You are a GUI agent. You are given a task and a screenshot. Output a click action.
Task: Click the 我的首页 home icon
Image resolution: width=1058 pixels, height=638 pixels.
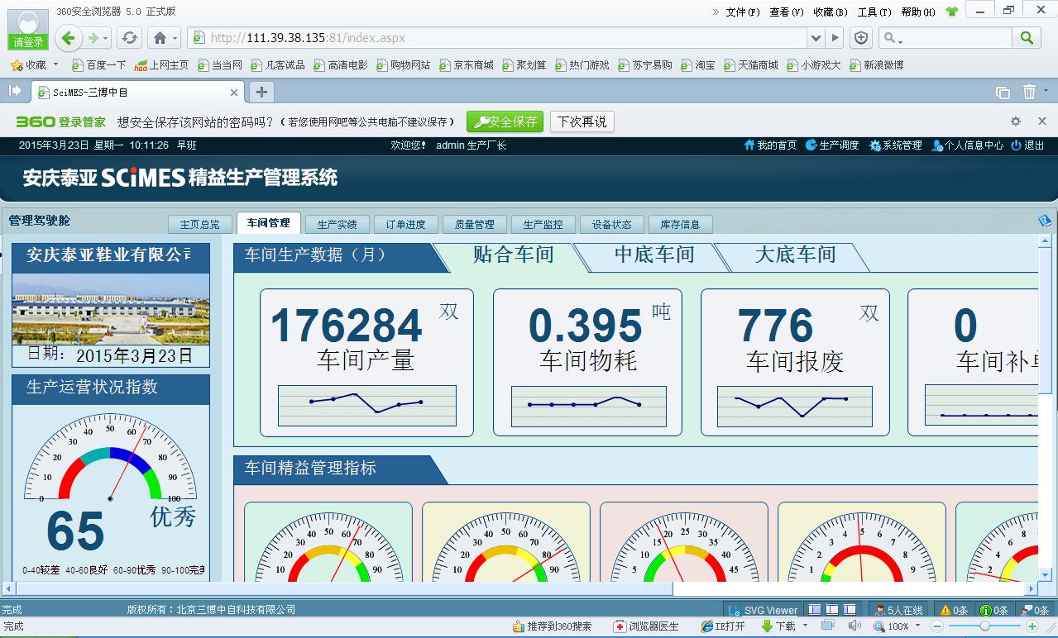click(749, 145)
